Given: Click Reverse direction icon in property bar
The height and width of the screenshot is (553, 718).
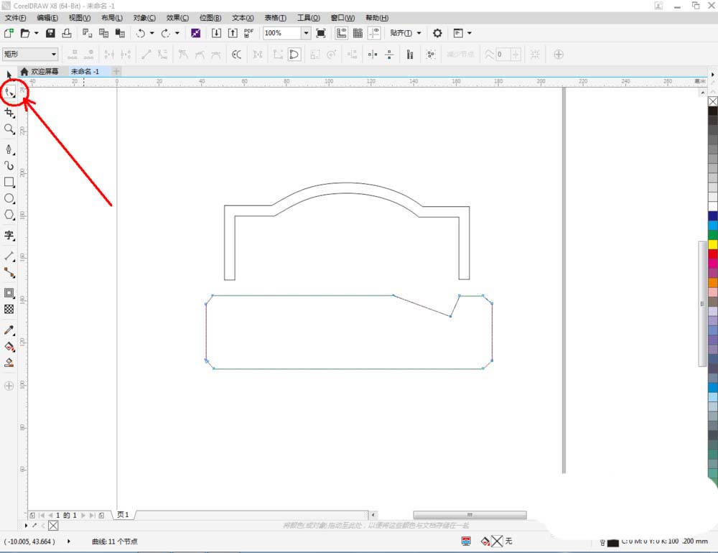Looking at the screenshot, I should coord(236,55).
